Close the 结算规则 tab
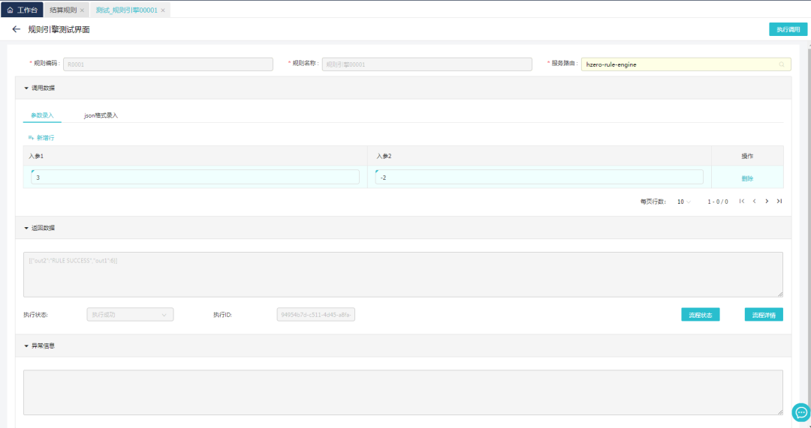This screenshot has height=428, width=811. [x=82, y=10]
